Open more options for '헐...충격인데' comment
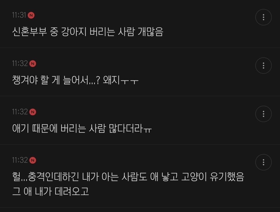The height and width of the screenshot is (212, 280). [263, 162]
